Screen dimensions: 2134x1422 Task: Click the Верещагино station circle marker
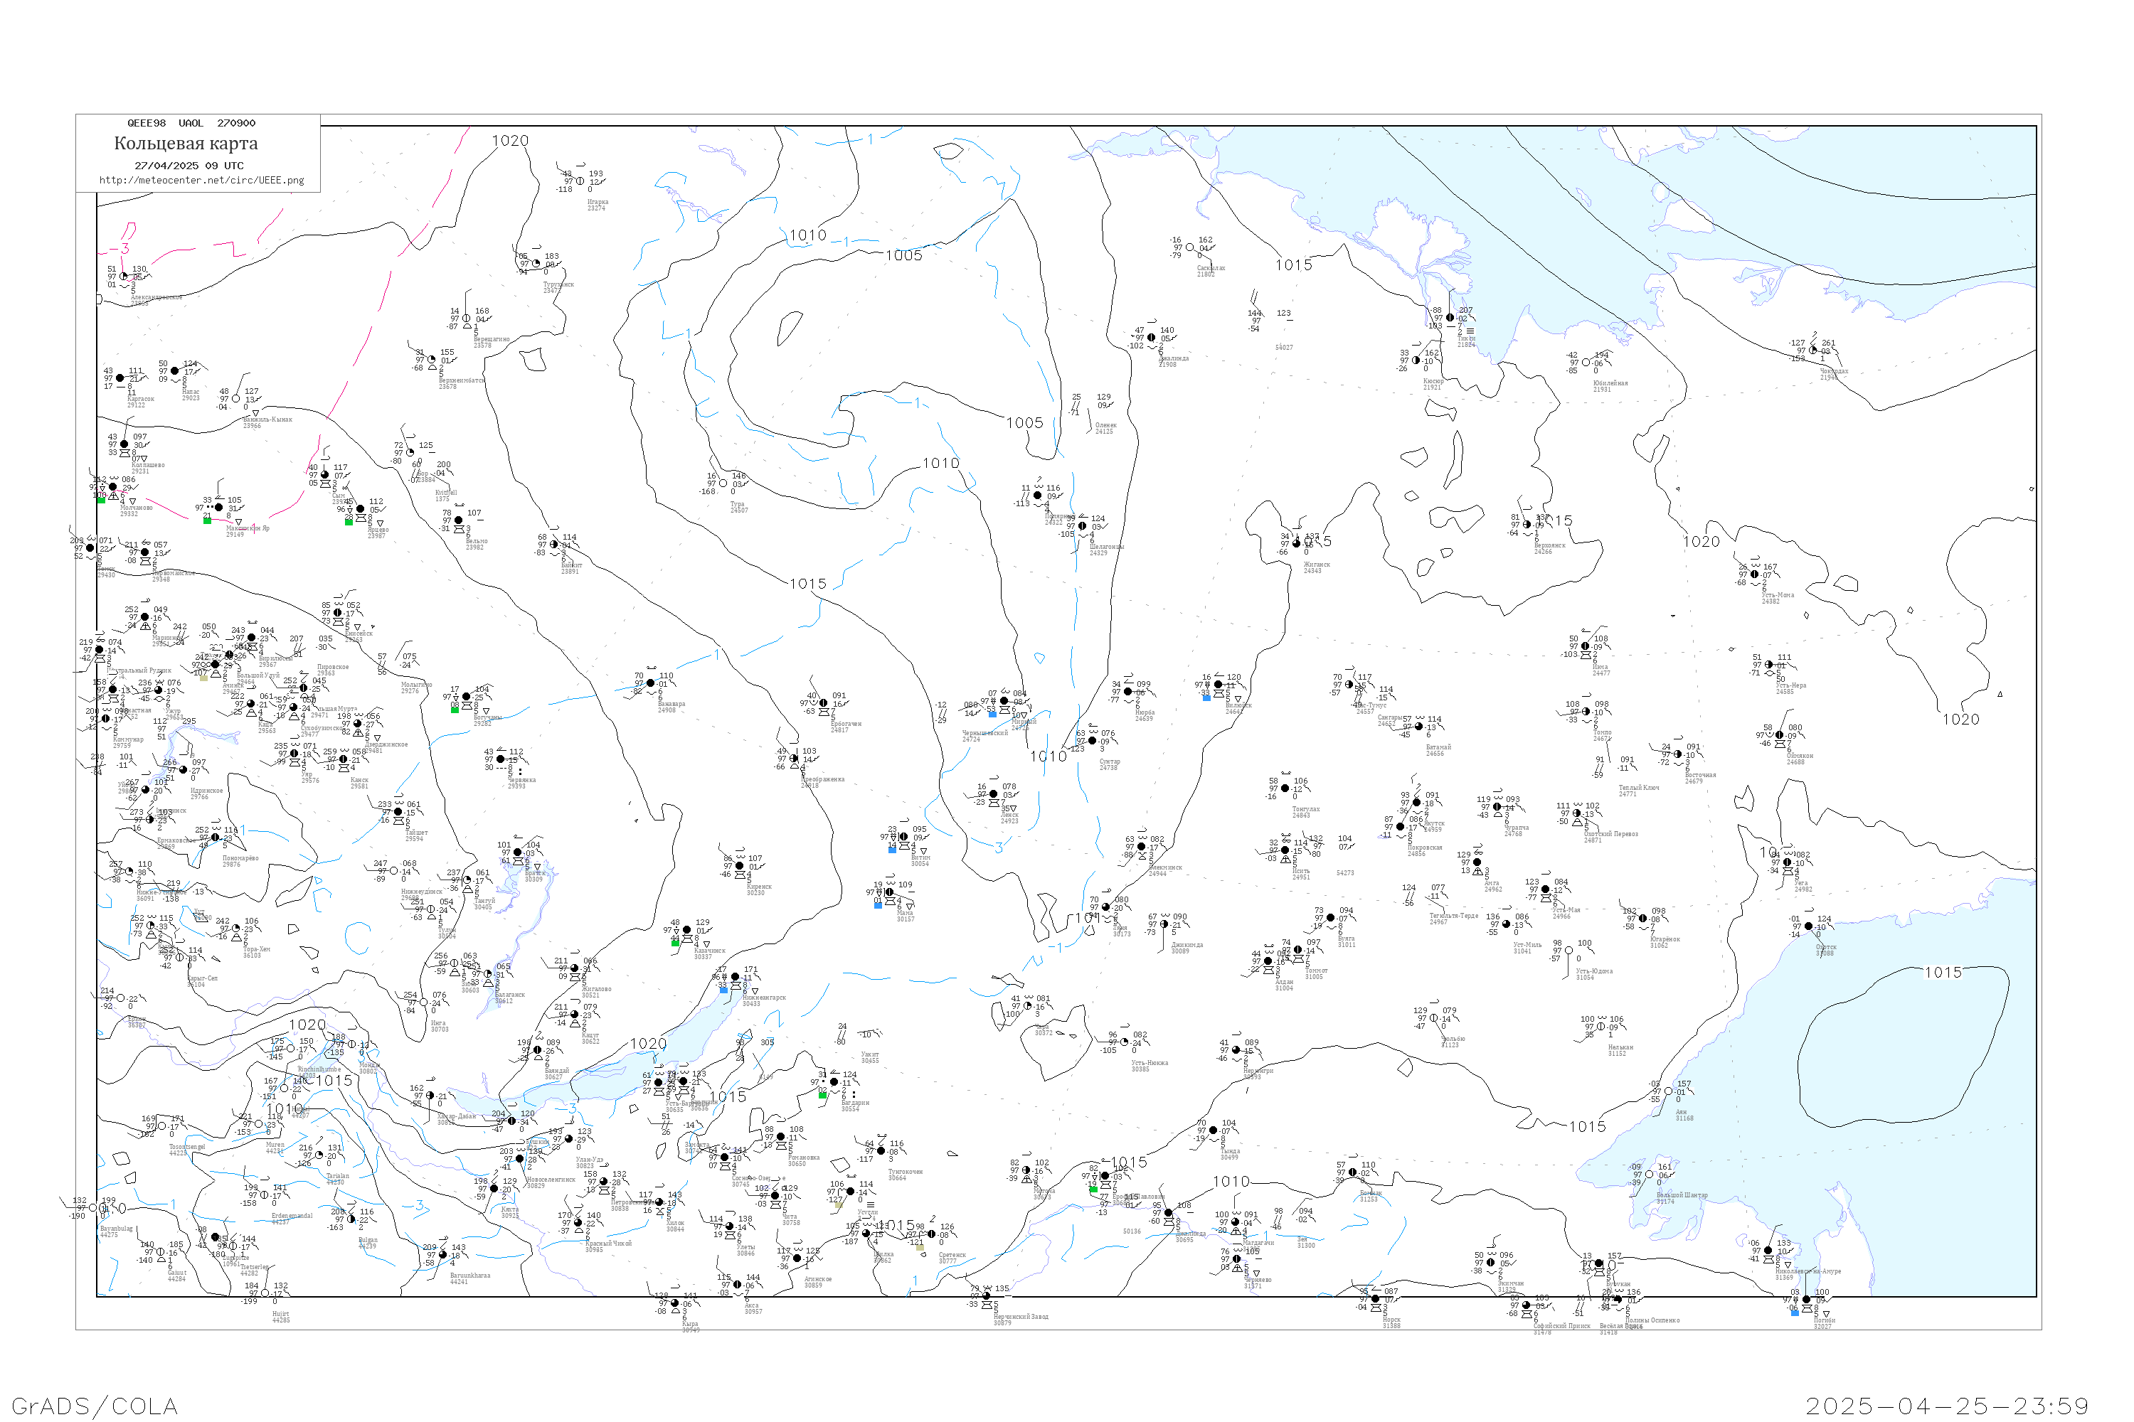(467, 319)
